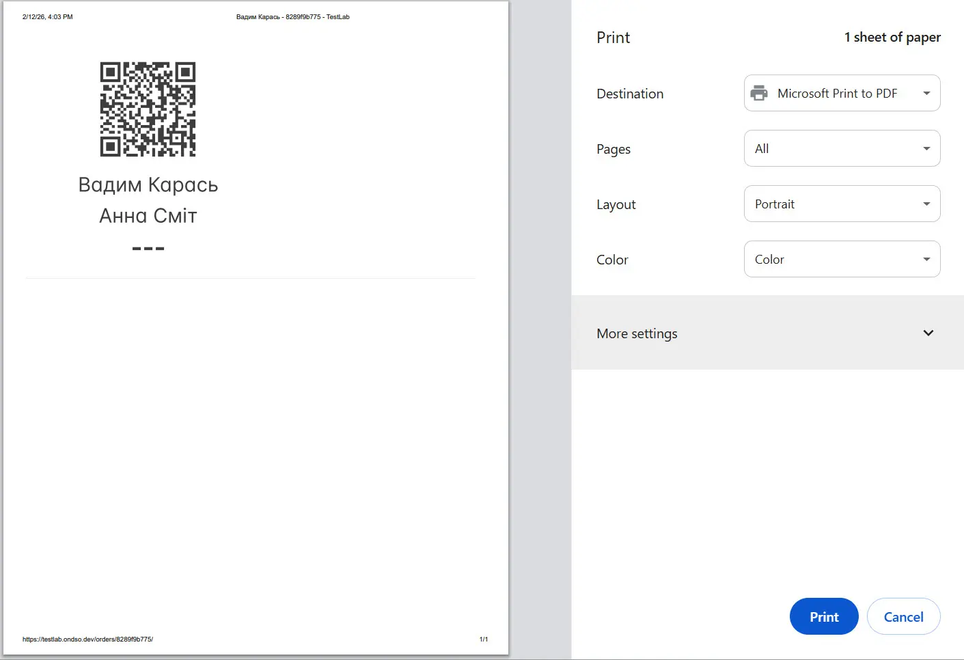Click the name Вадим Карась in preview
The image size is (964, 660).
click(148, 185)
